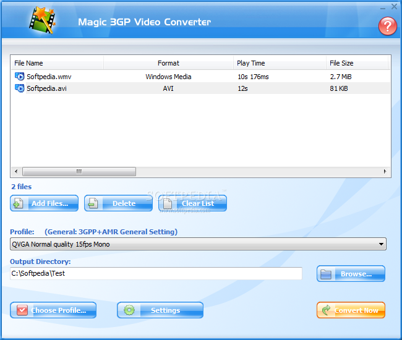Click the green plus icon on Add Files
This screenshot has width=402, height=340.
click(18, 203)
